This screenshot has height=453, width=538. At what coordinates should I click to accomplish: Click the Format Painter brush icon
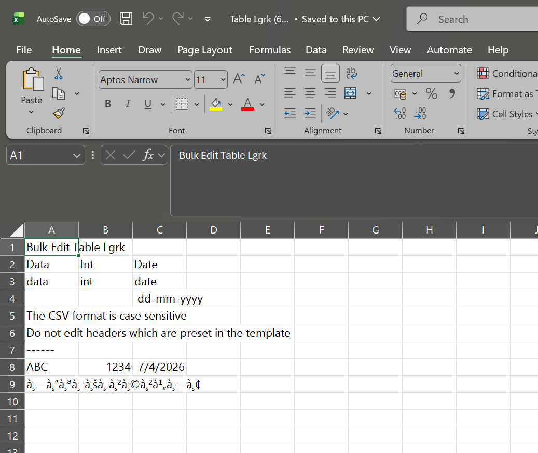coord(59,113)
